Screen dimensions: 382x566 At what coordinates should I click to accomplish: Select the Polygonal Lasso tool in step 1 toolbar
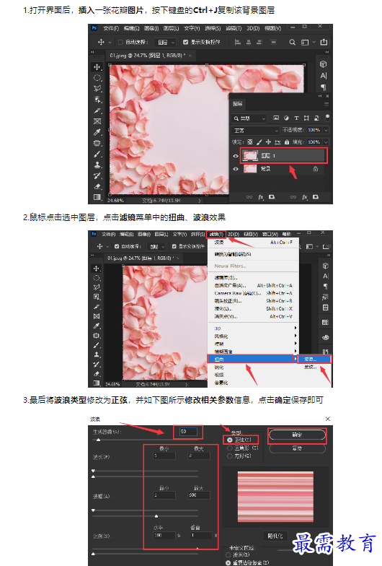click(97, 88)
